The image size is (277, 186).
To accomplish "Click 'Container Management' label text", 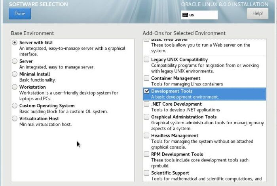I will pos(176,78).
